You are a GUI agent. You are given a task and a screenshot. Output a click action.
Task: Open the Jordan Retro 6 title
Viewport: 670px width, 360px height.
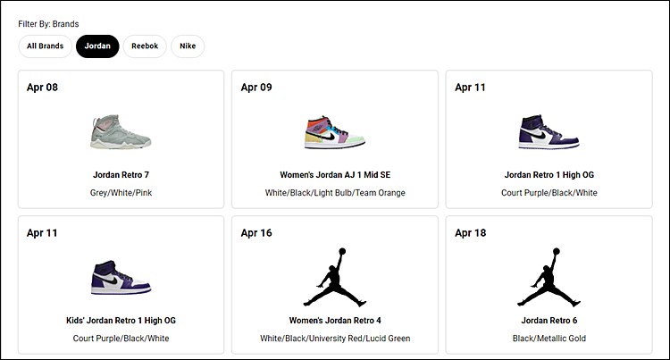[x=549, y=321]
